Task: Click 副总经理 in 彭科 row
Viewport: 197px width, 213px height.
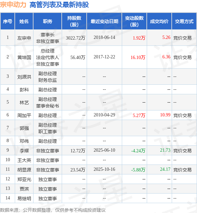Action: (48, 90)
